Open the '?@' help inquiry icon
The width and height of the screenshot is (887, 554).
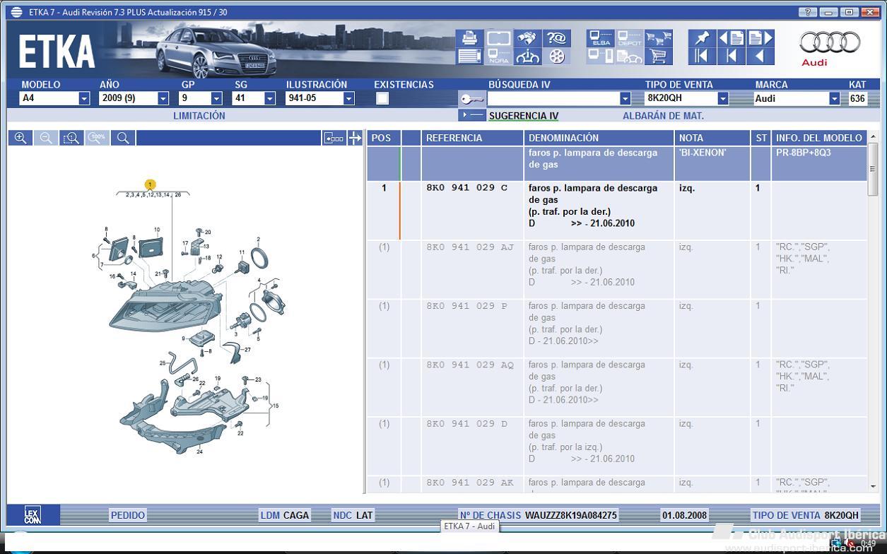click(x=557, y=38)
